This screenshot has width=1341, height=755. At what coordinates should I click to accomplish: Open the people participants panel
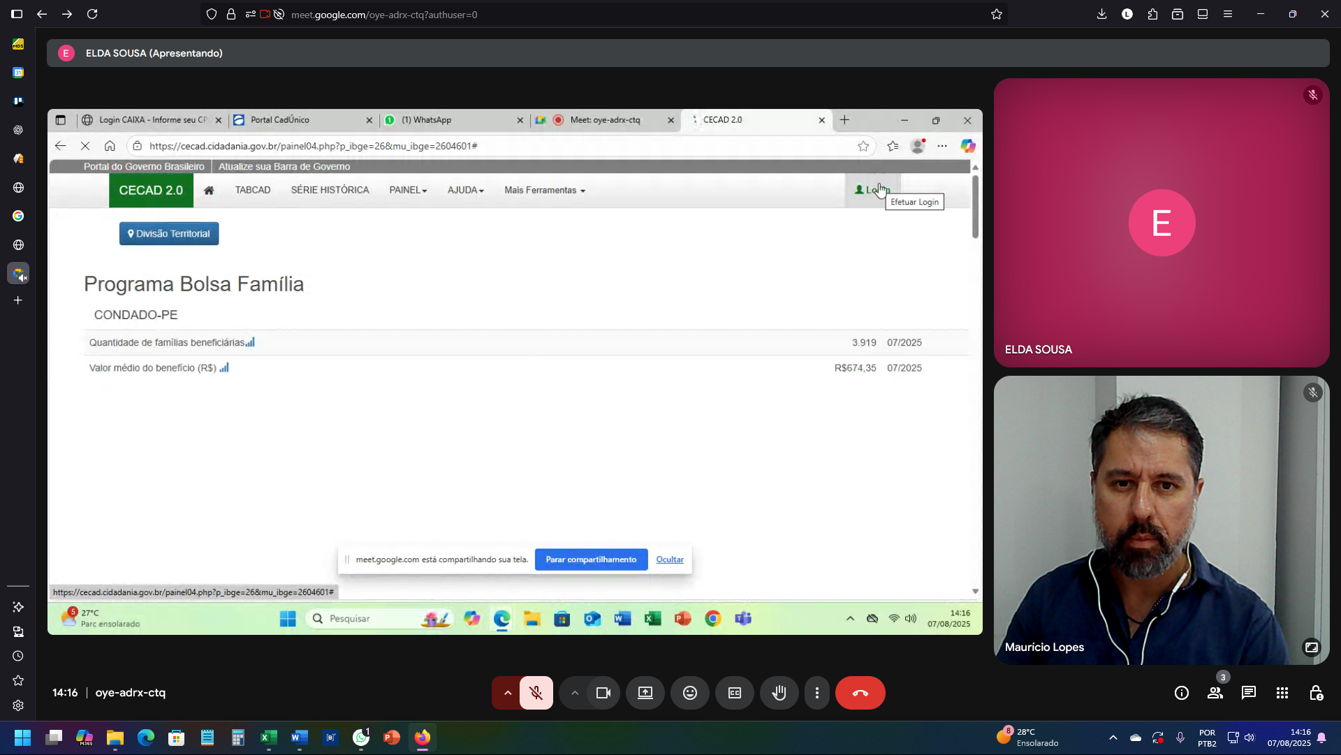click(1215, 693)
